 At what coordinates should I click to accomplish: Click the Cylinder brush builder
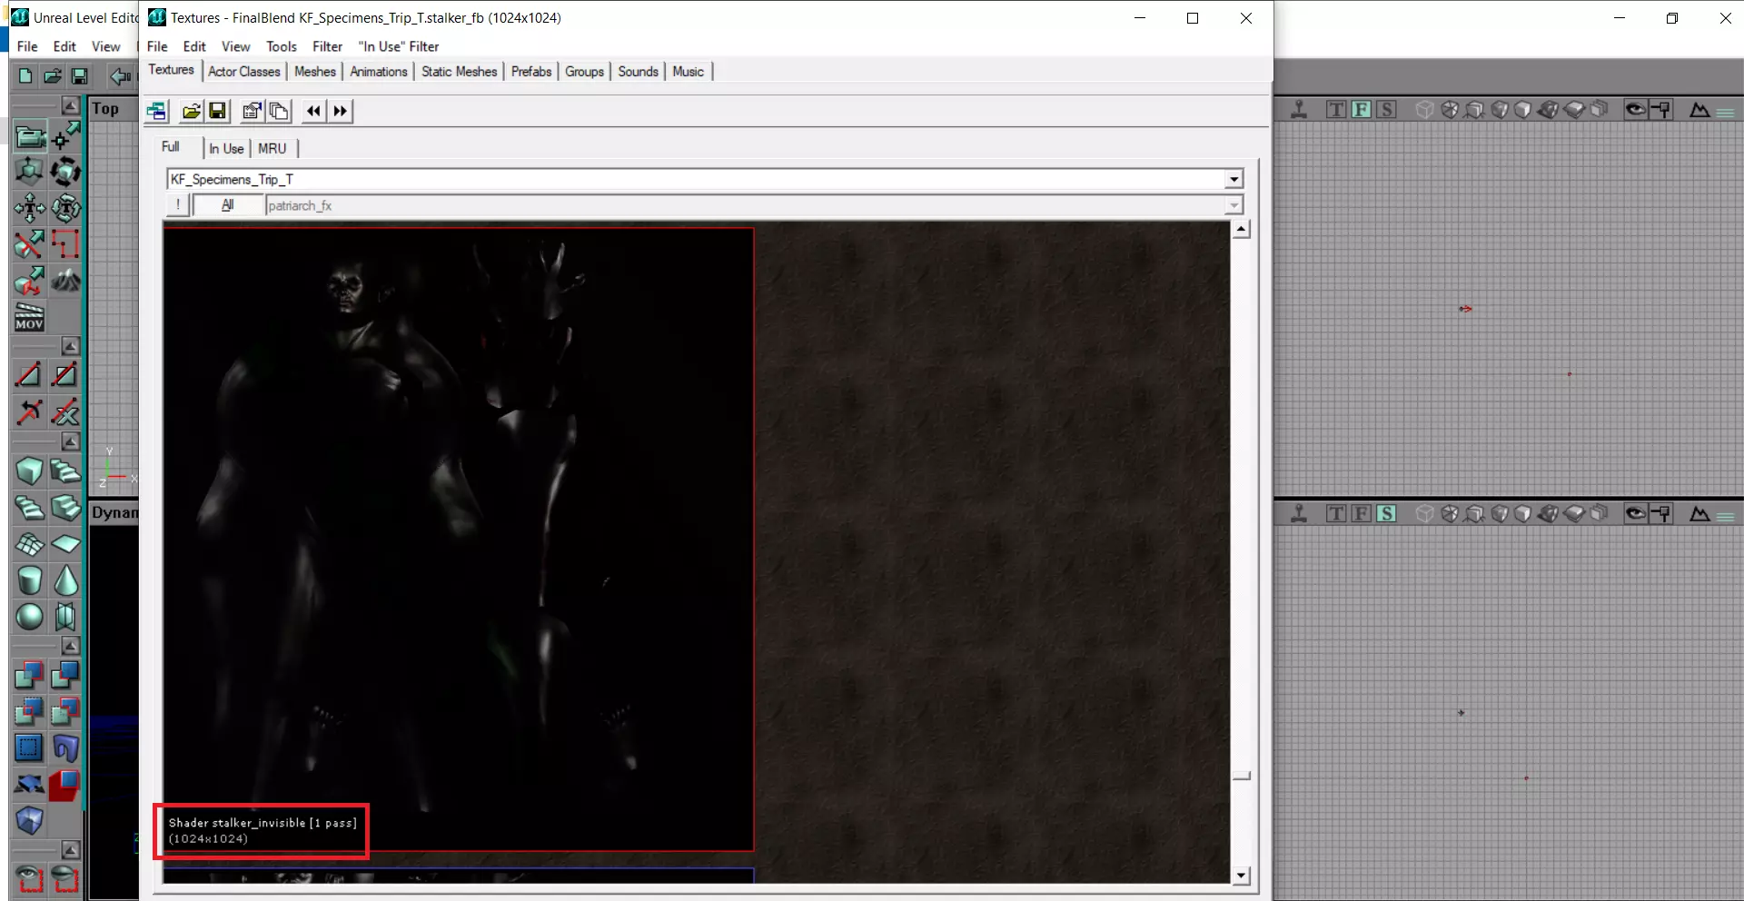[29, 580]
